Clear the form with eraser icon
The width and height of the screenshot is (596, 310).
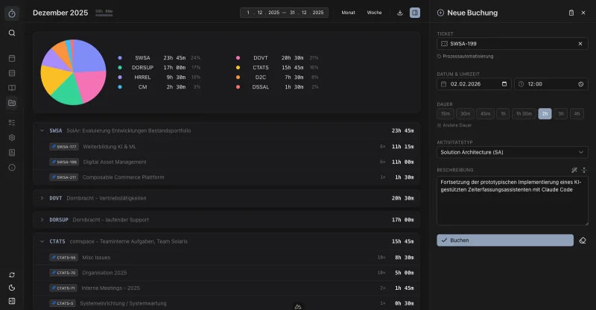pos(583,241)
